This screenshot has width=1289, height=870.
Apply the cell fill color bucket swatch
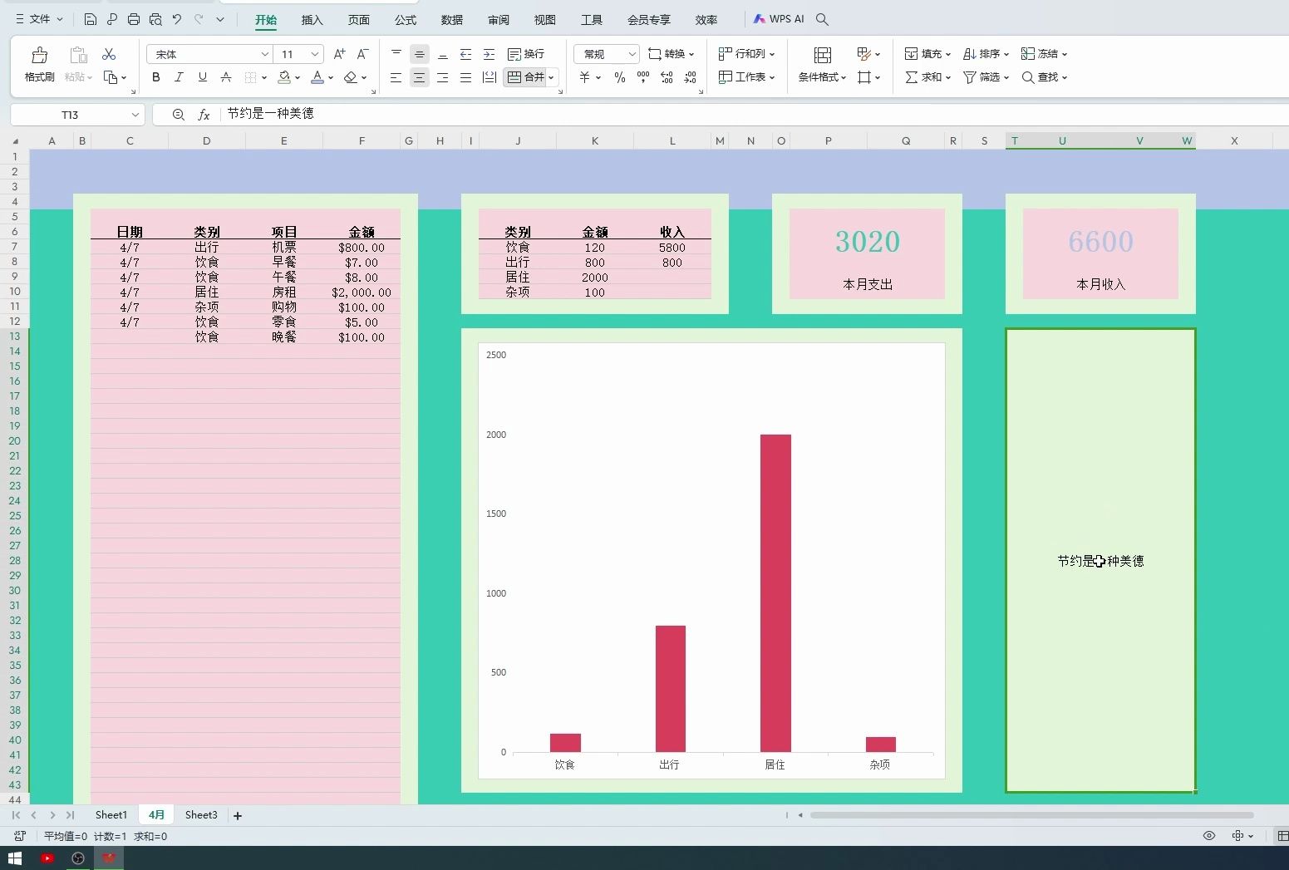coord(284,77)
